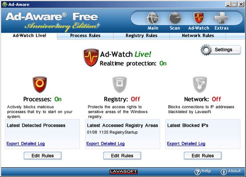Click the greyed Network shield icon
246x177 pixels.
pos(200,84)
